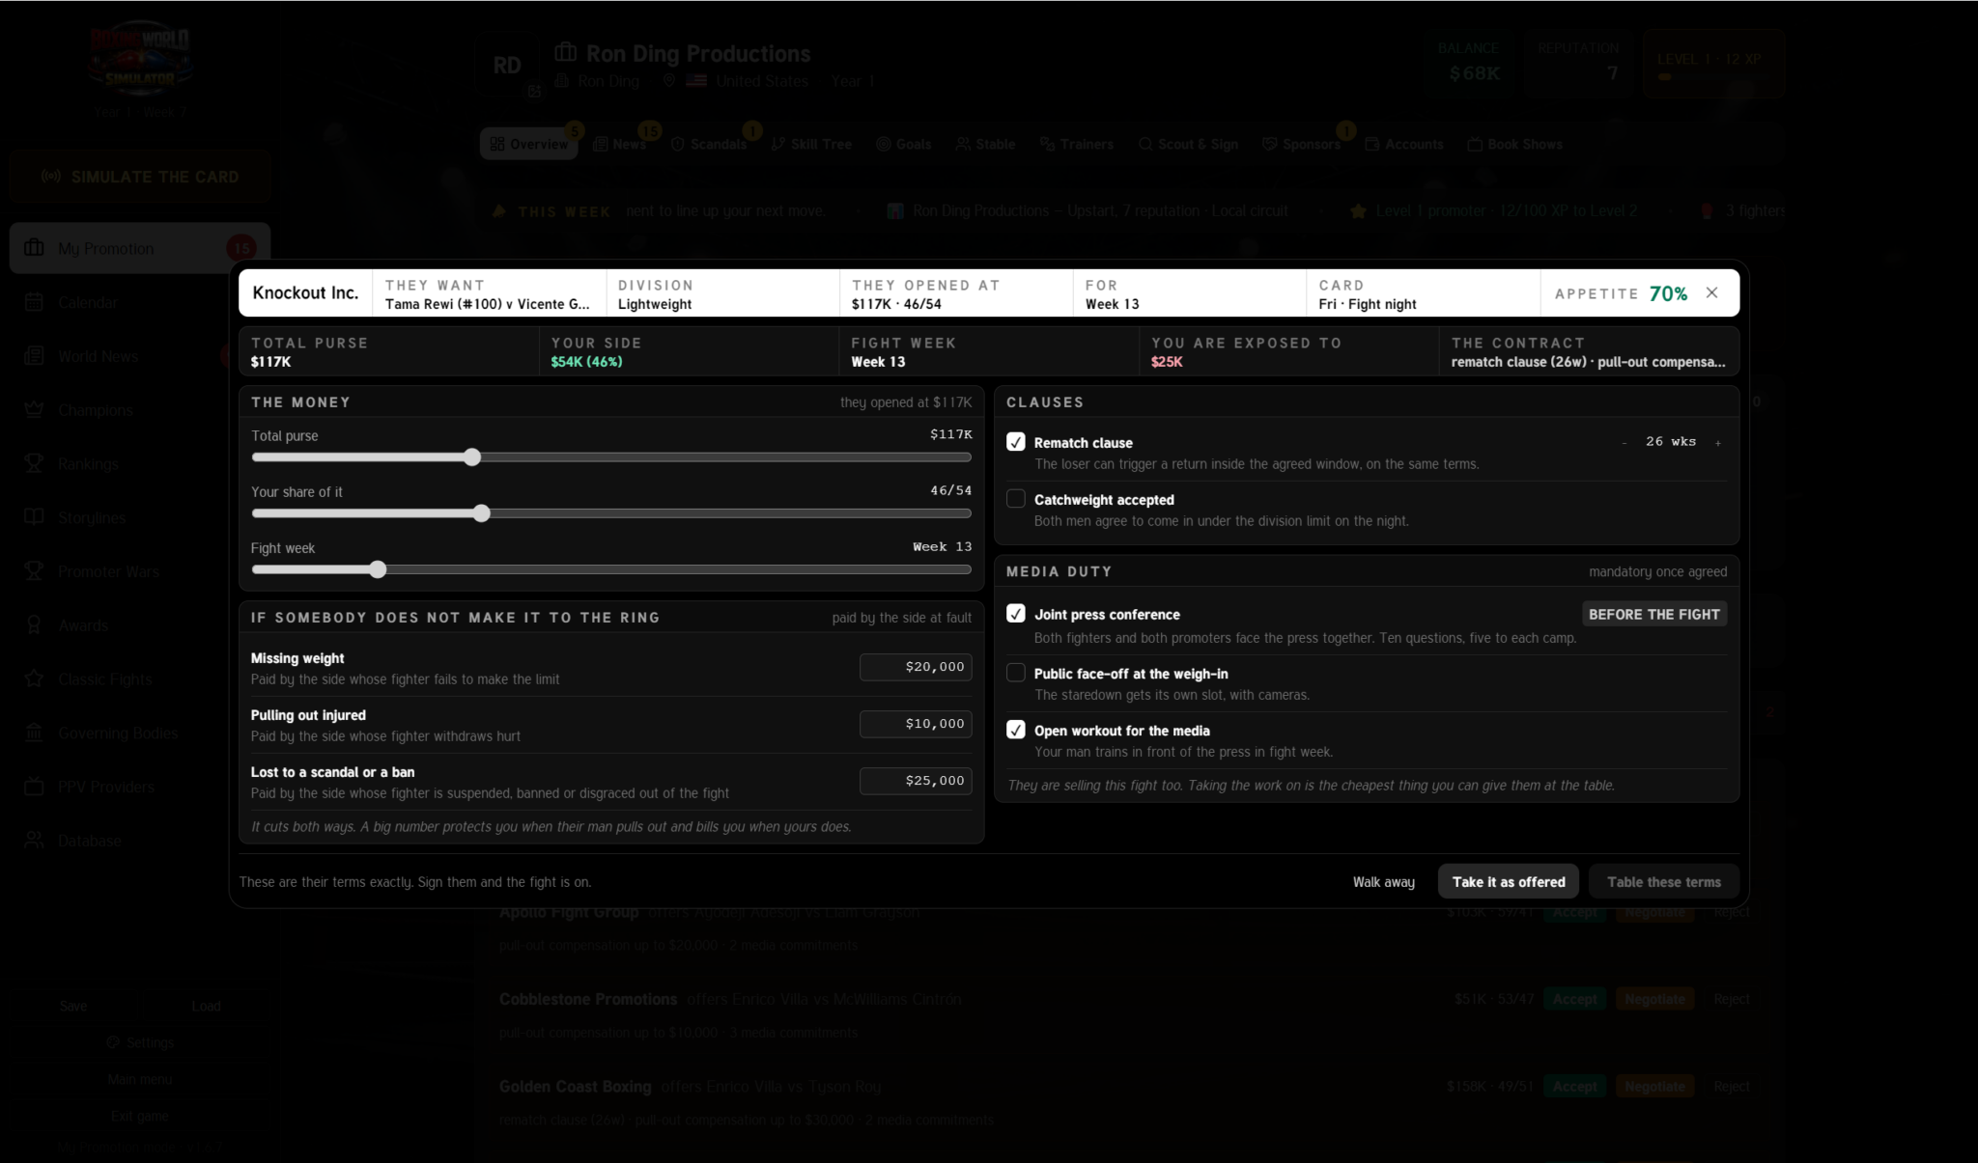Click Table these terms button
Screen dimensions: 1978x1163
pyautogui.click(x=1664, y=882)
